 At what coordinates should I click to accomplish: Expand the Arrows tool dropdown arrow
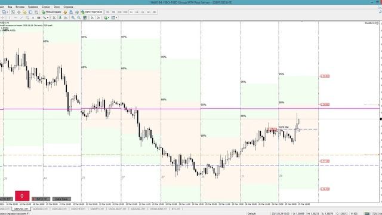(x=48, y=17)
